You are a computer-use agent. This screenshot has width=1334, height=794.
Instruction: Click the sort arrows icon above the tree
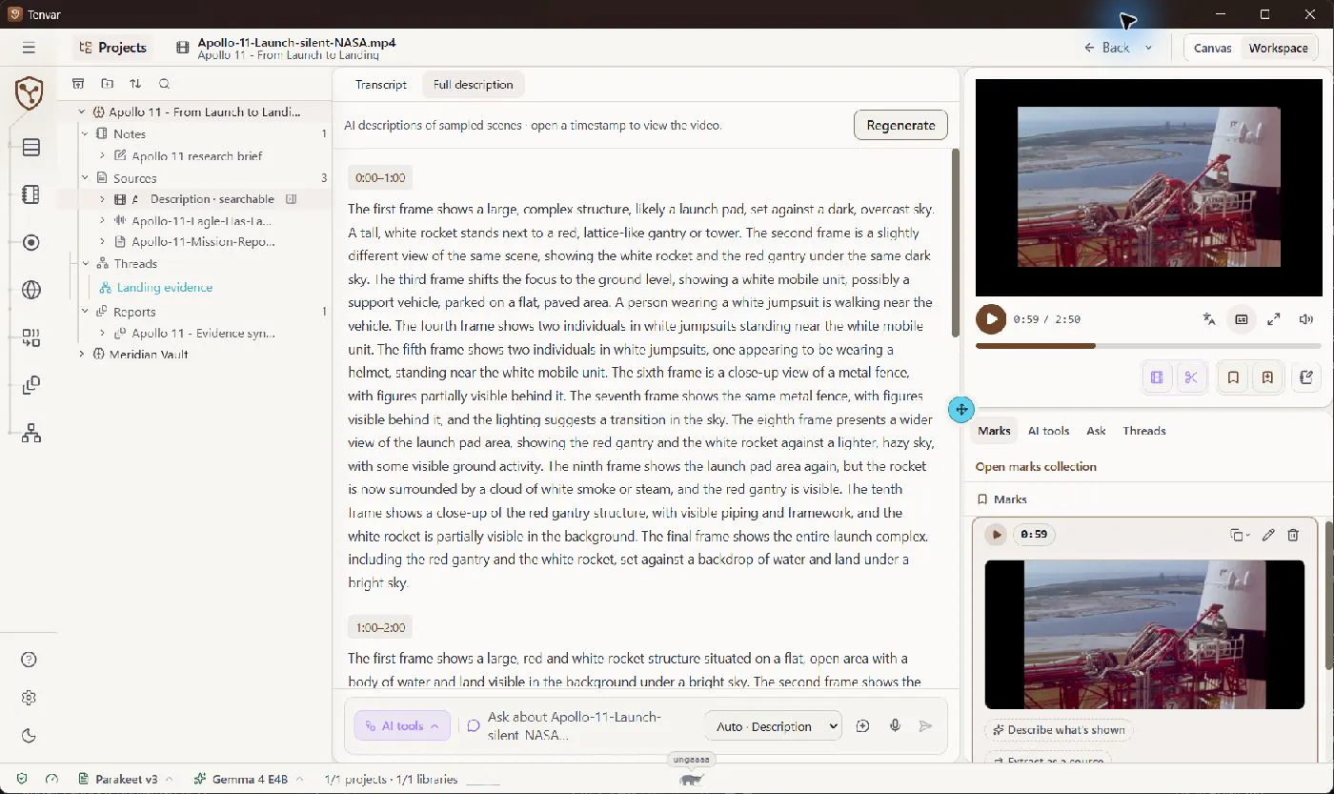coord(135,84)
